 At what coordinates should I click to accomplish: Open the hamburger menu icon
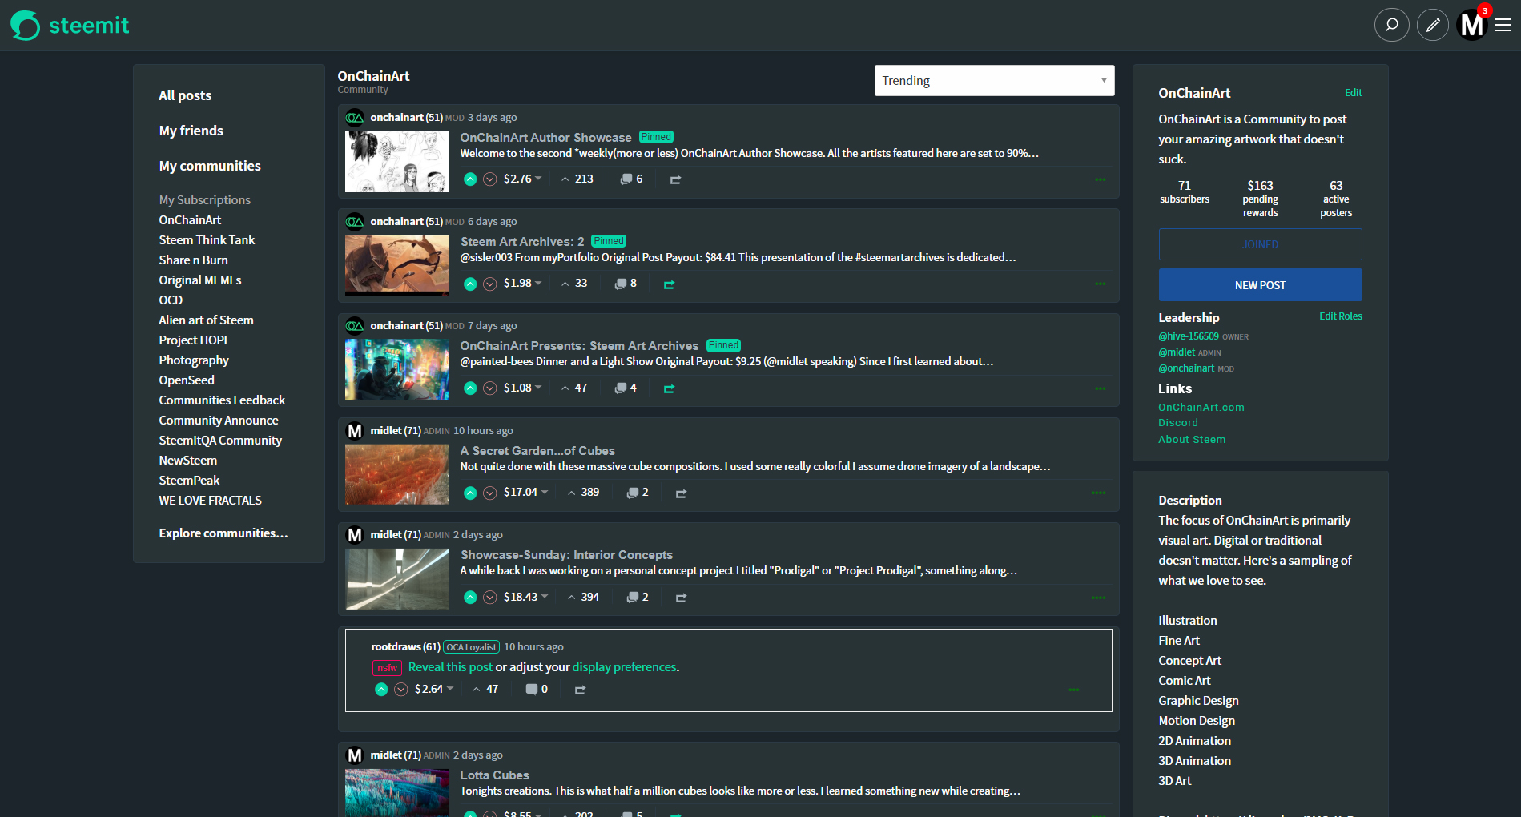tap(1503, 26)
